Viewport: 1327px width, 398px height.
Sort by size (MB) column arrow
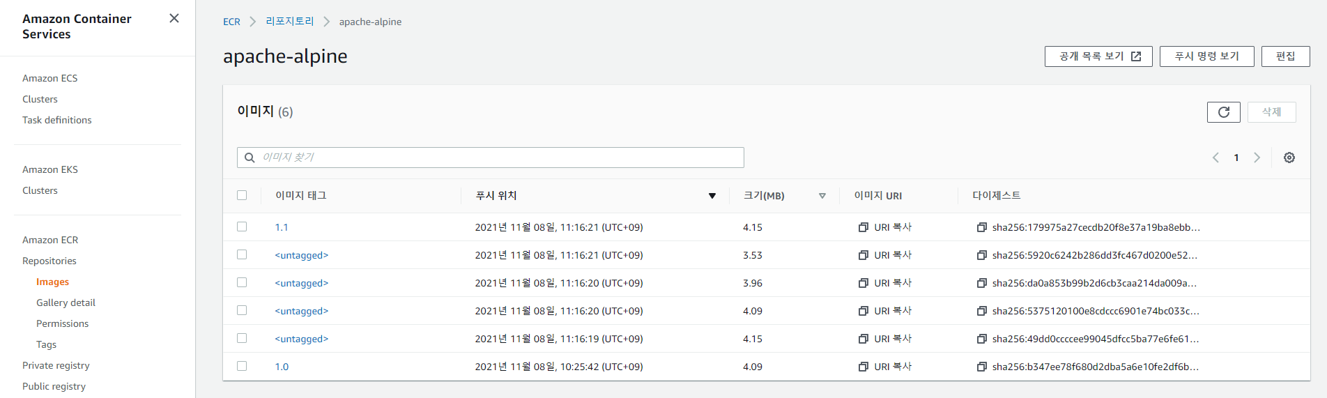point(822,196)
